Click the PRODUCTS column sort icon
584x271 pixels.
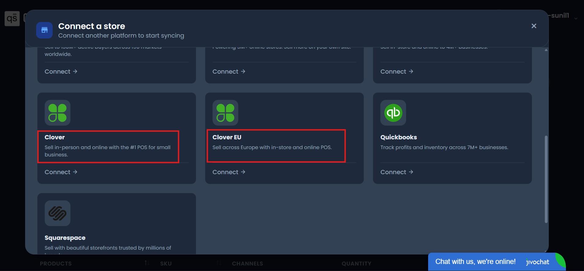point(147,263)
